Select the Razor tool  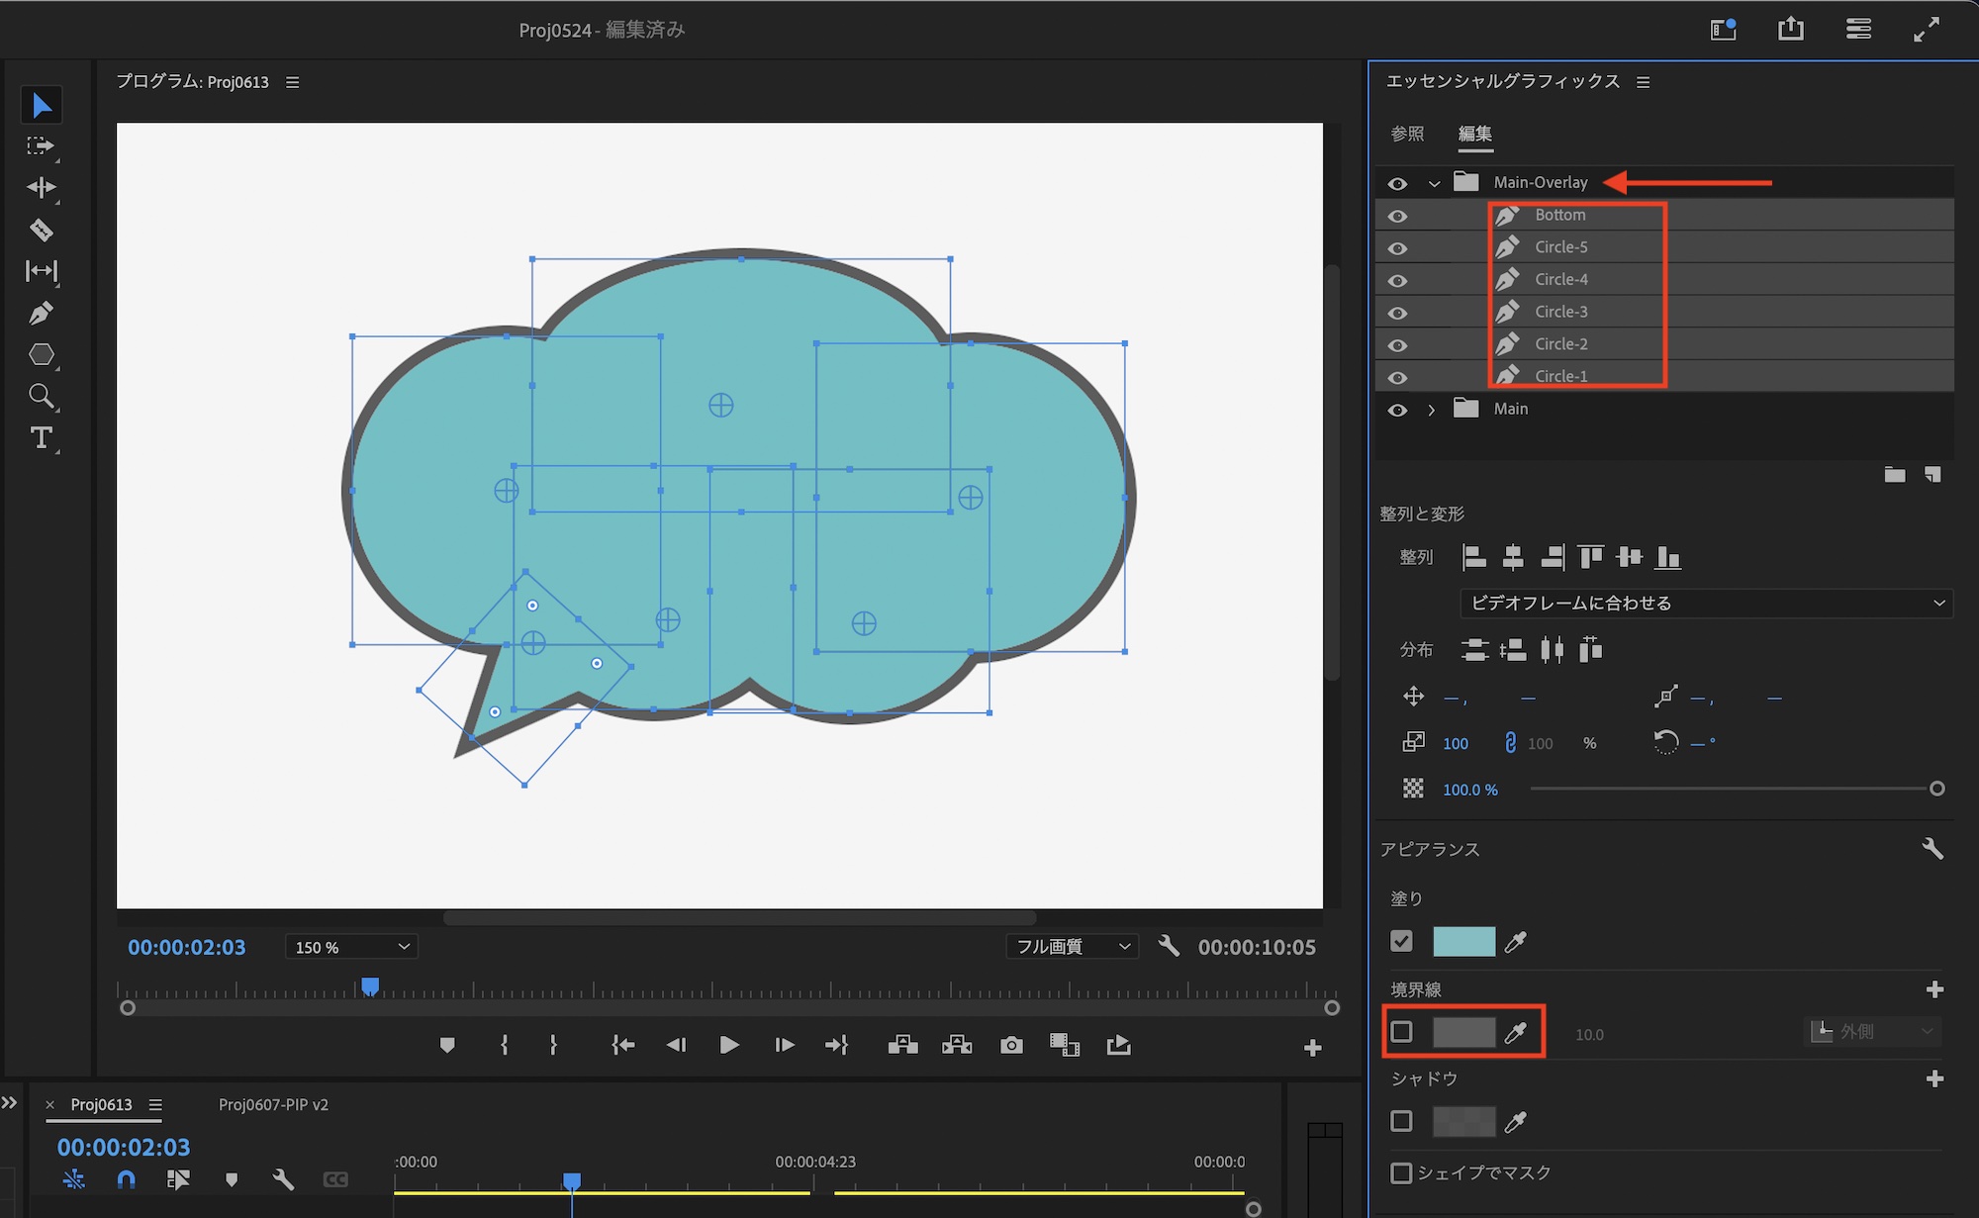[x=41, y=230]
